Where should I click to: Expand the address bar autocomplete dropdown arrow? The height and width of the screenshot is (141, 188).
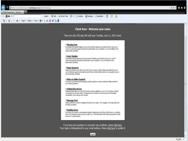[x=169, y=8]
